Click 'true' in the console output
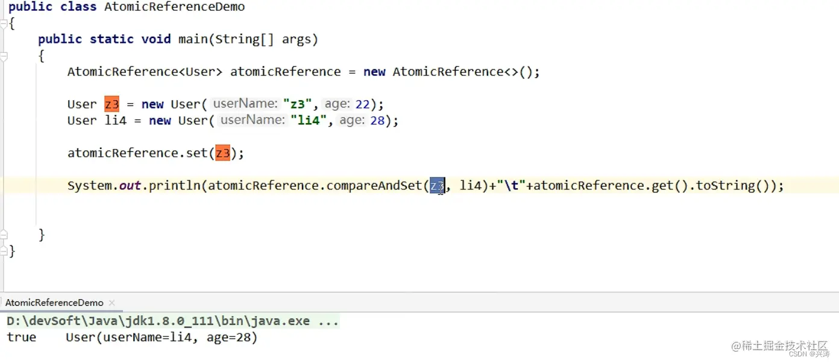Viewport: 839px width, 363px height. point(22,338)
